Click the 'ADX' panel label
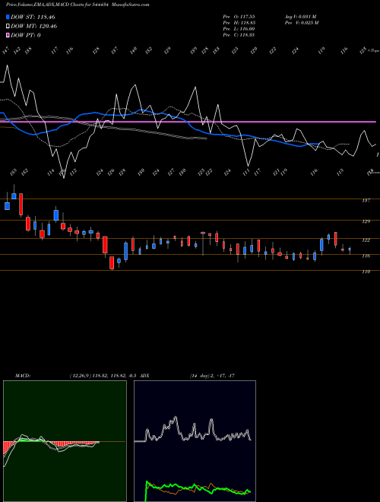 (144, 376)
